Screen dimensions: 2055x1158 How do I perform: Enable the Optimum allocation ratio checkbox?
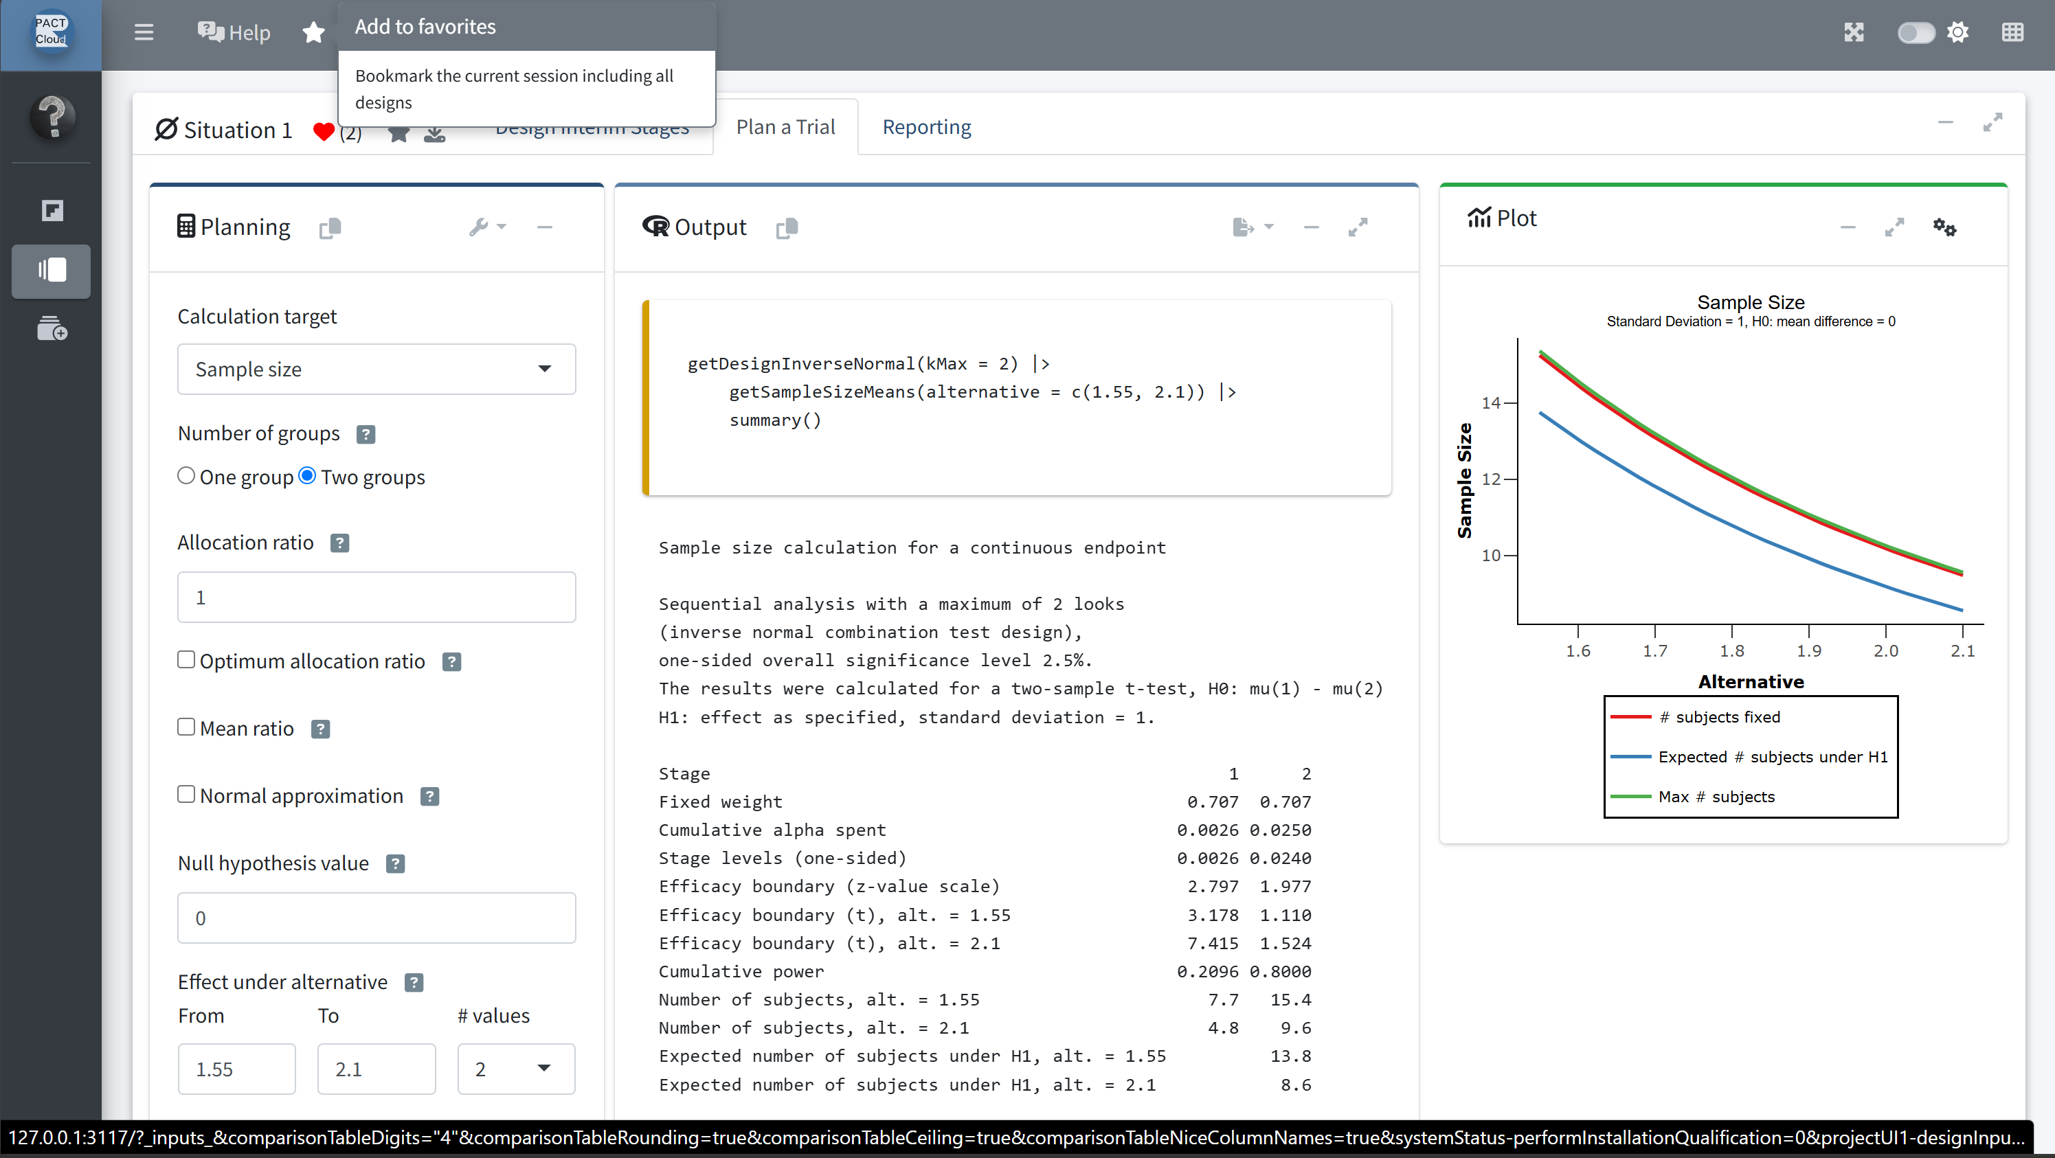click(x=186, y=659)
